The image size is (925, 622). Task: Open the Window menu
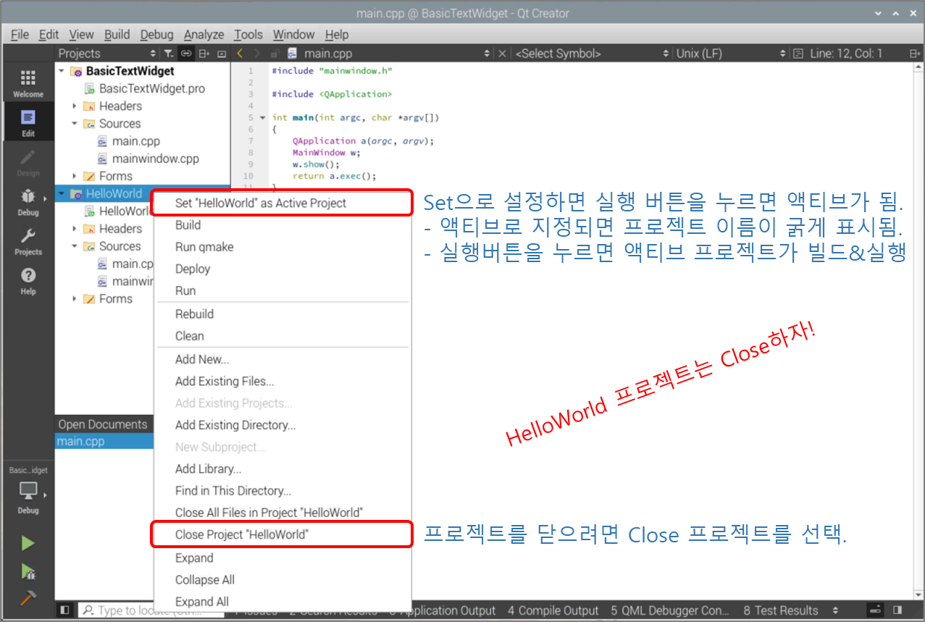[293, 34]
